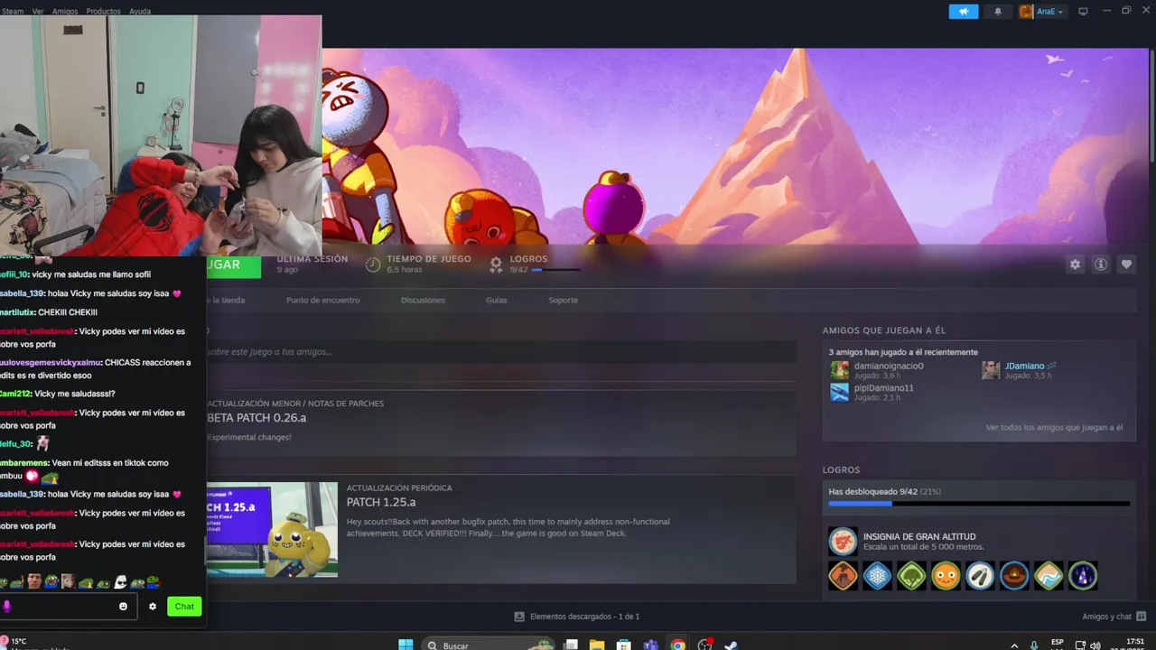Open File Explorer from taskbar

coord(597,645)
